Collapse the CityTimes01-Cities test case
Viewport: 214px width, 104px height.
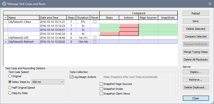[5, 22]
